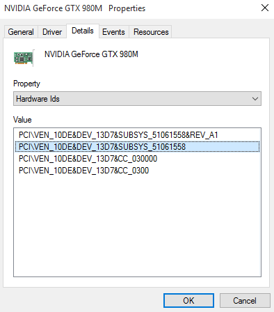Select the highlighted hardware ID ending in SUBSYS_51061558

(x=137, y=147)
